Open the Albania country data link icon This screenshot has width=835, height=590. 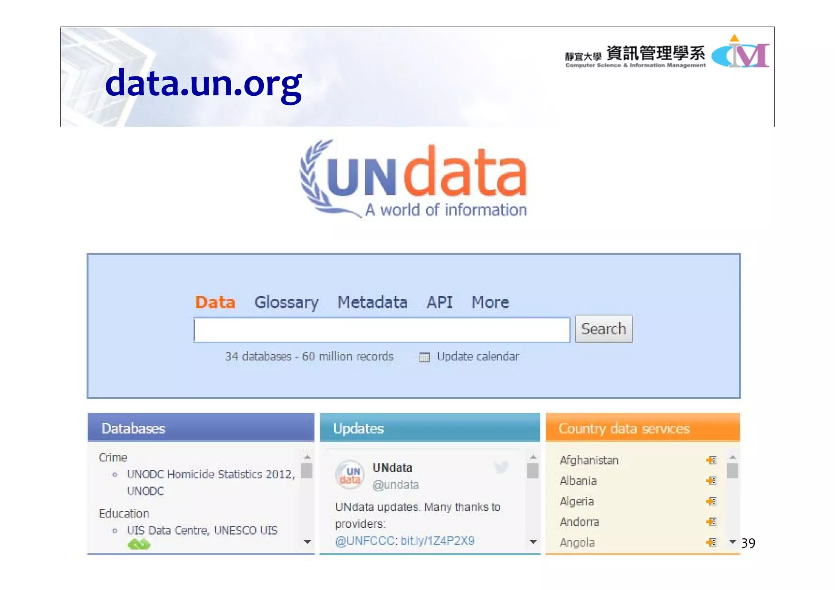coord(711,481)
